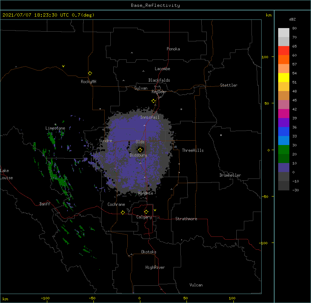The width and height of the screenshot is (311, 303).
Task: Click the yellow marker south of RedDeer
Action: (154, 101)
